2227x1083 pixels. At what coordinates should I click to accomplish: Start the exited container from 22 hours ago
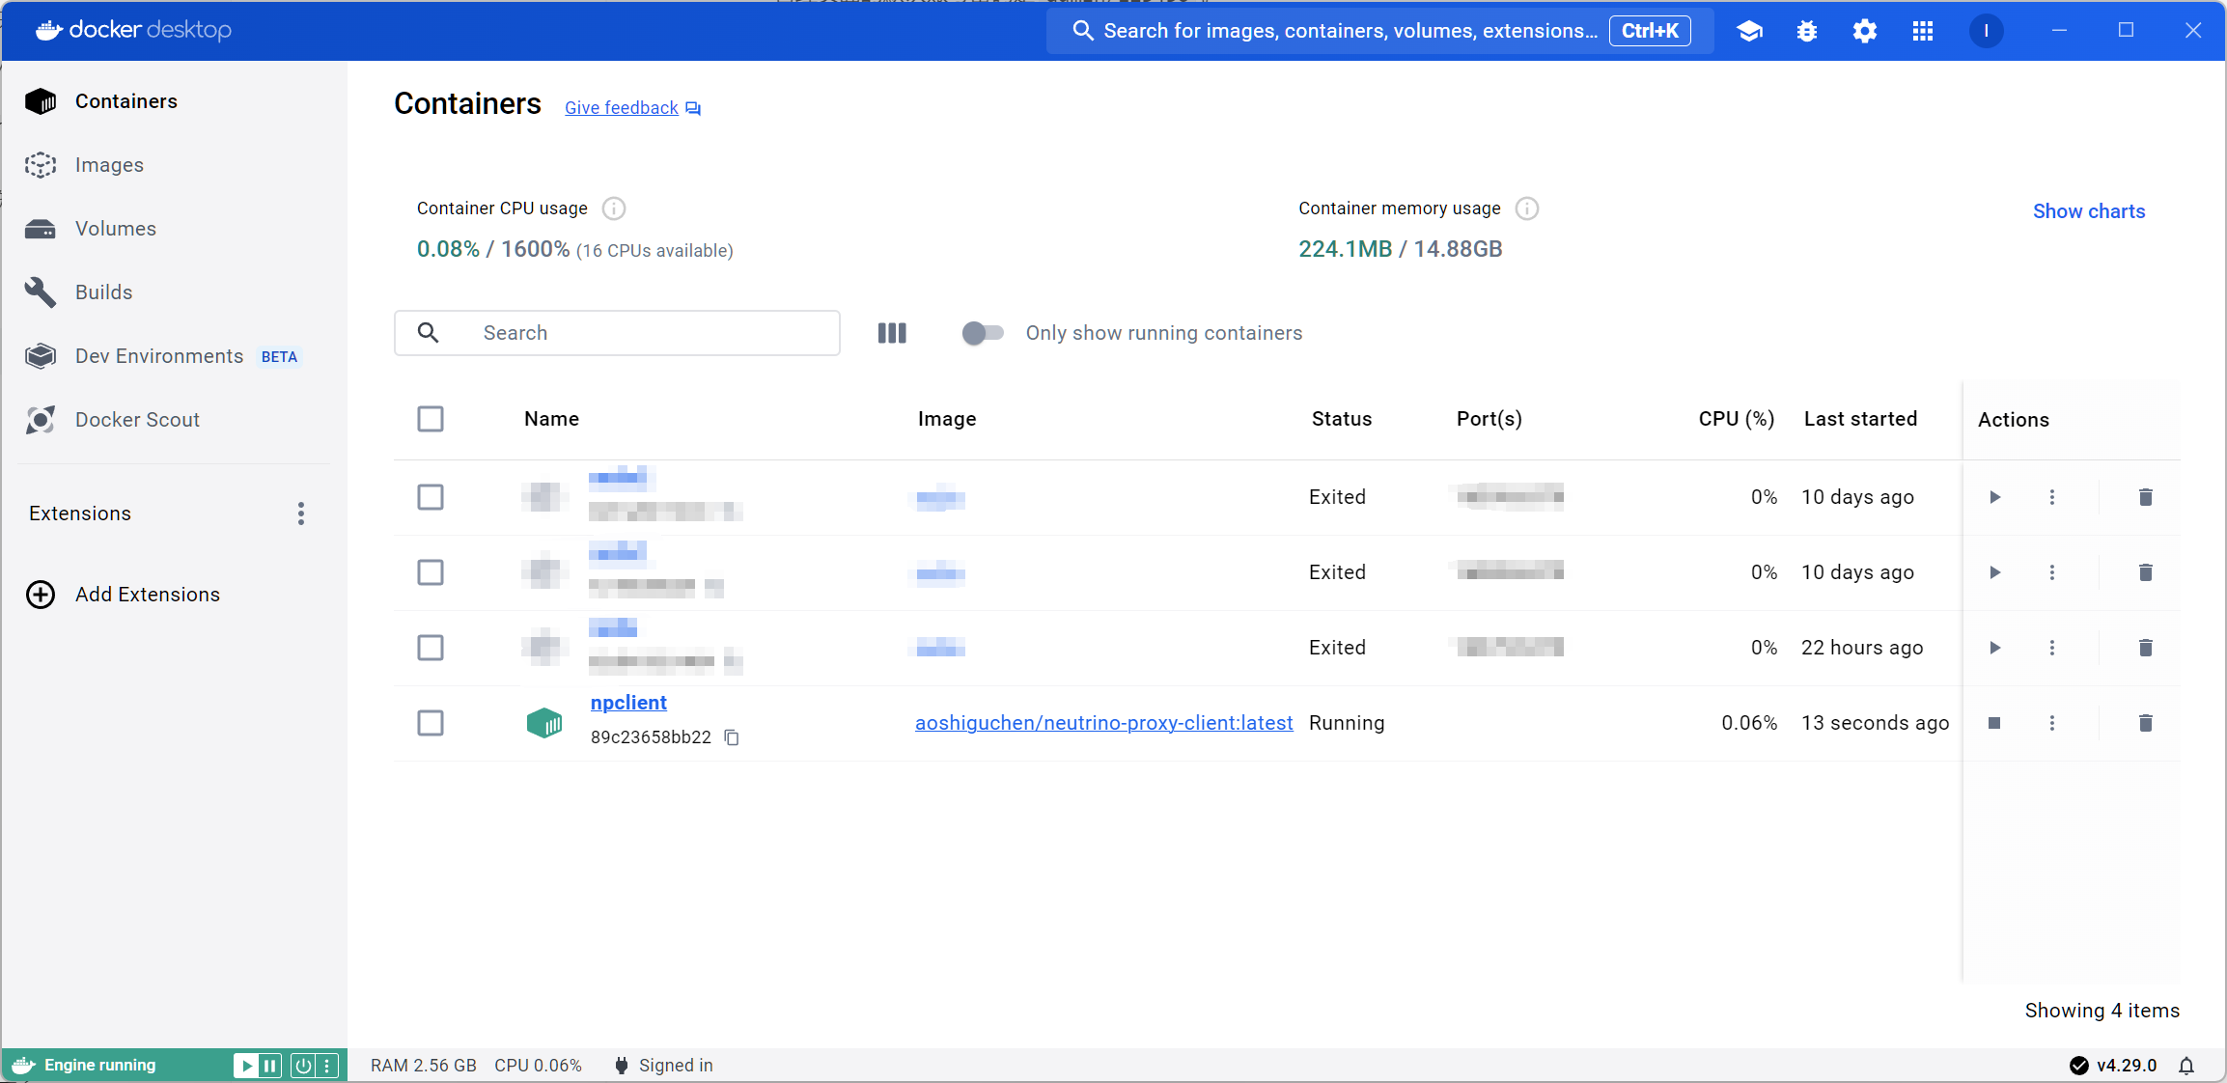pos(1994,648)
